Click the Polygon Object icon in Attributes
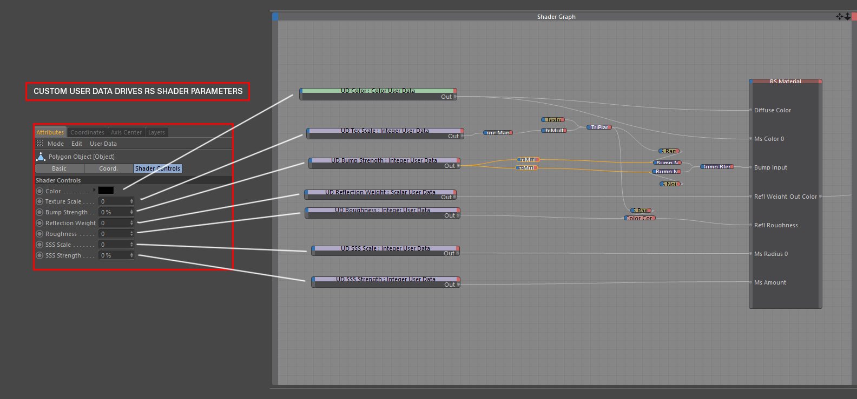This screenshot has width=857, height=399. pos(41,157)
